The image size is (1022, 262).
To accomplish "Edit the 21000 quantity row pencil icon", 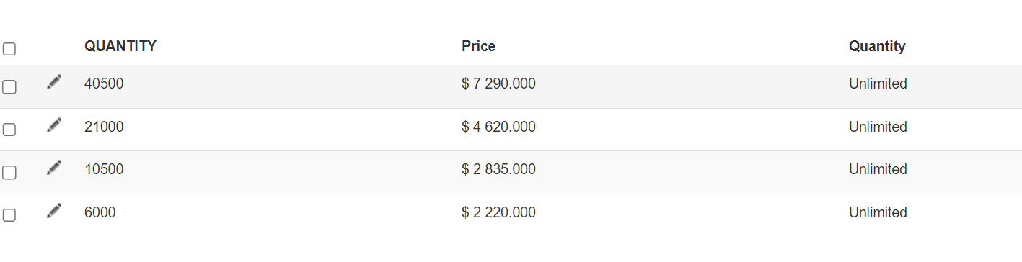I will coord(54,125).
